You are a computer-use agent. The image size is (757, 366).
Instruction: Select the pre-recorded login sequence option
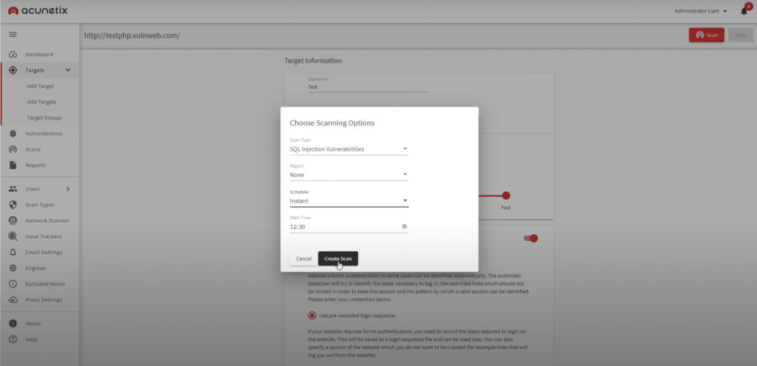(311, 315)
